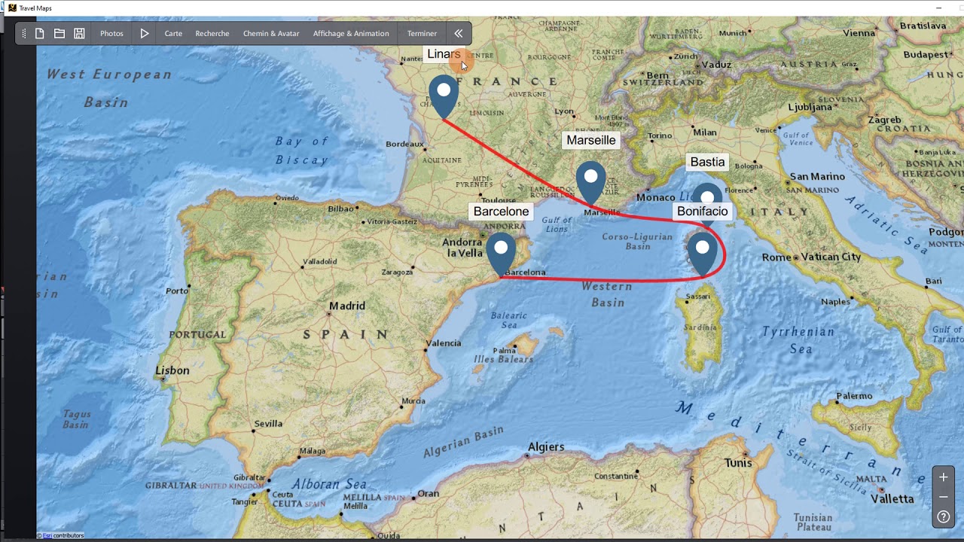Open the Chemin & Avatar menu
Screen dimensions: 964x542
click(x=271, y=33)
